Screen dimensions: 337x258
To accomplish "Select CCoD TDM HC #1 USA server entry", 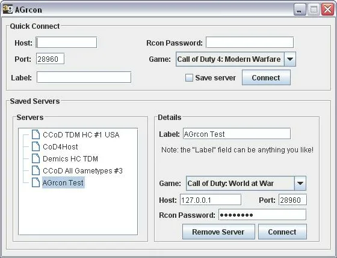I will click(81, 135).
